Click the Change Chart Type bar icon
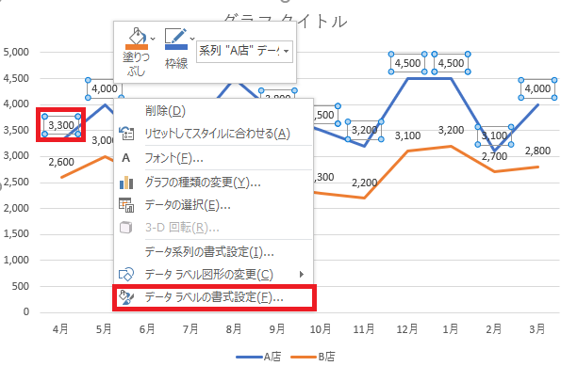The image size is (561, 366). point(126,183)
